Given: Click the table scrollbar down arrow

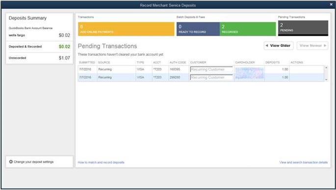Looking at the screenshot, I should 326,80.
